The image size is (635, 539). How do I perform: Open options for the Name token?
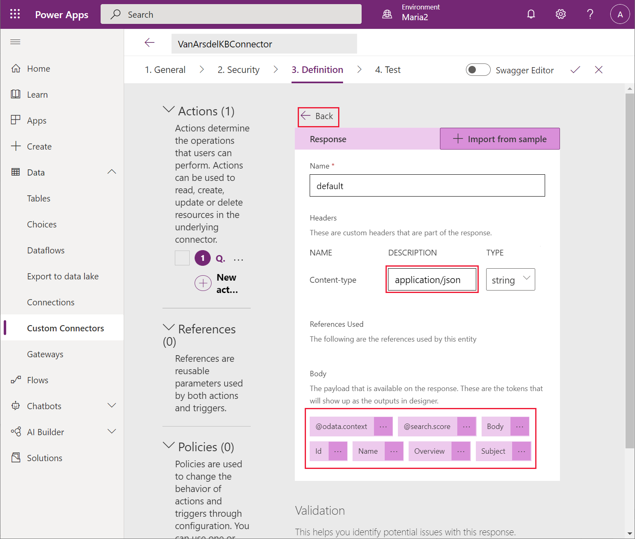[394, 451]
